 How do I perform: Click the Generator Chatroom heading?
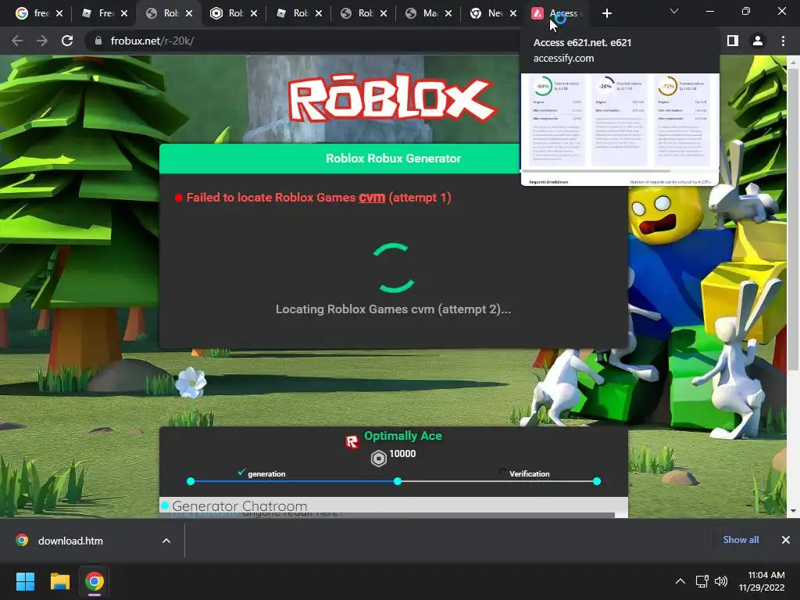[239, 505]
